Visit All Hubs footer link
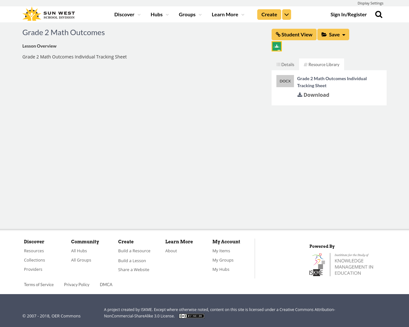This screenshot has width=409, height=327. (79, 251)
